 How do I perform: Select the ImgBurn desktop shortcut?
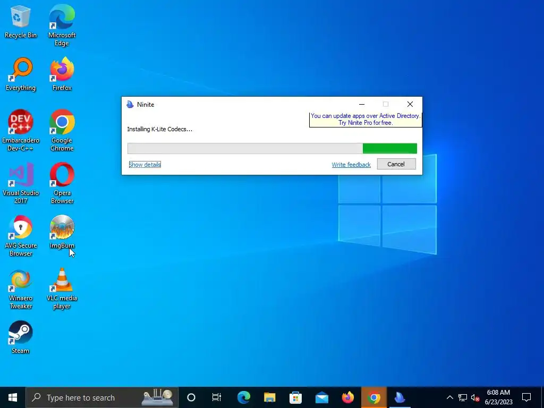62,232
